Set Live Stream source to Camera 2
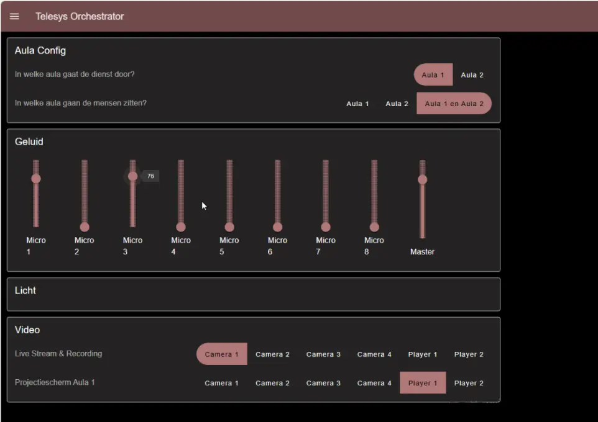Viewport: 598px width, 422px height. [272, 354]
